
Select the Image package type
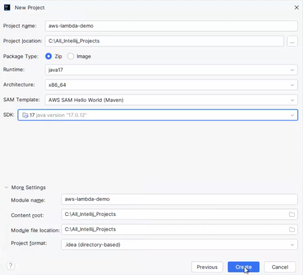70,57
